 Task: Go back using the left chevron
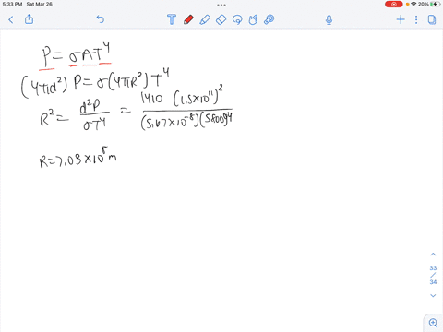[11, 20]
